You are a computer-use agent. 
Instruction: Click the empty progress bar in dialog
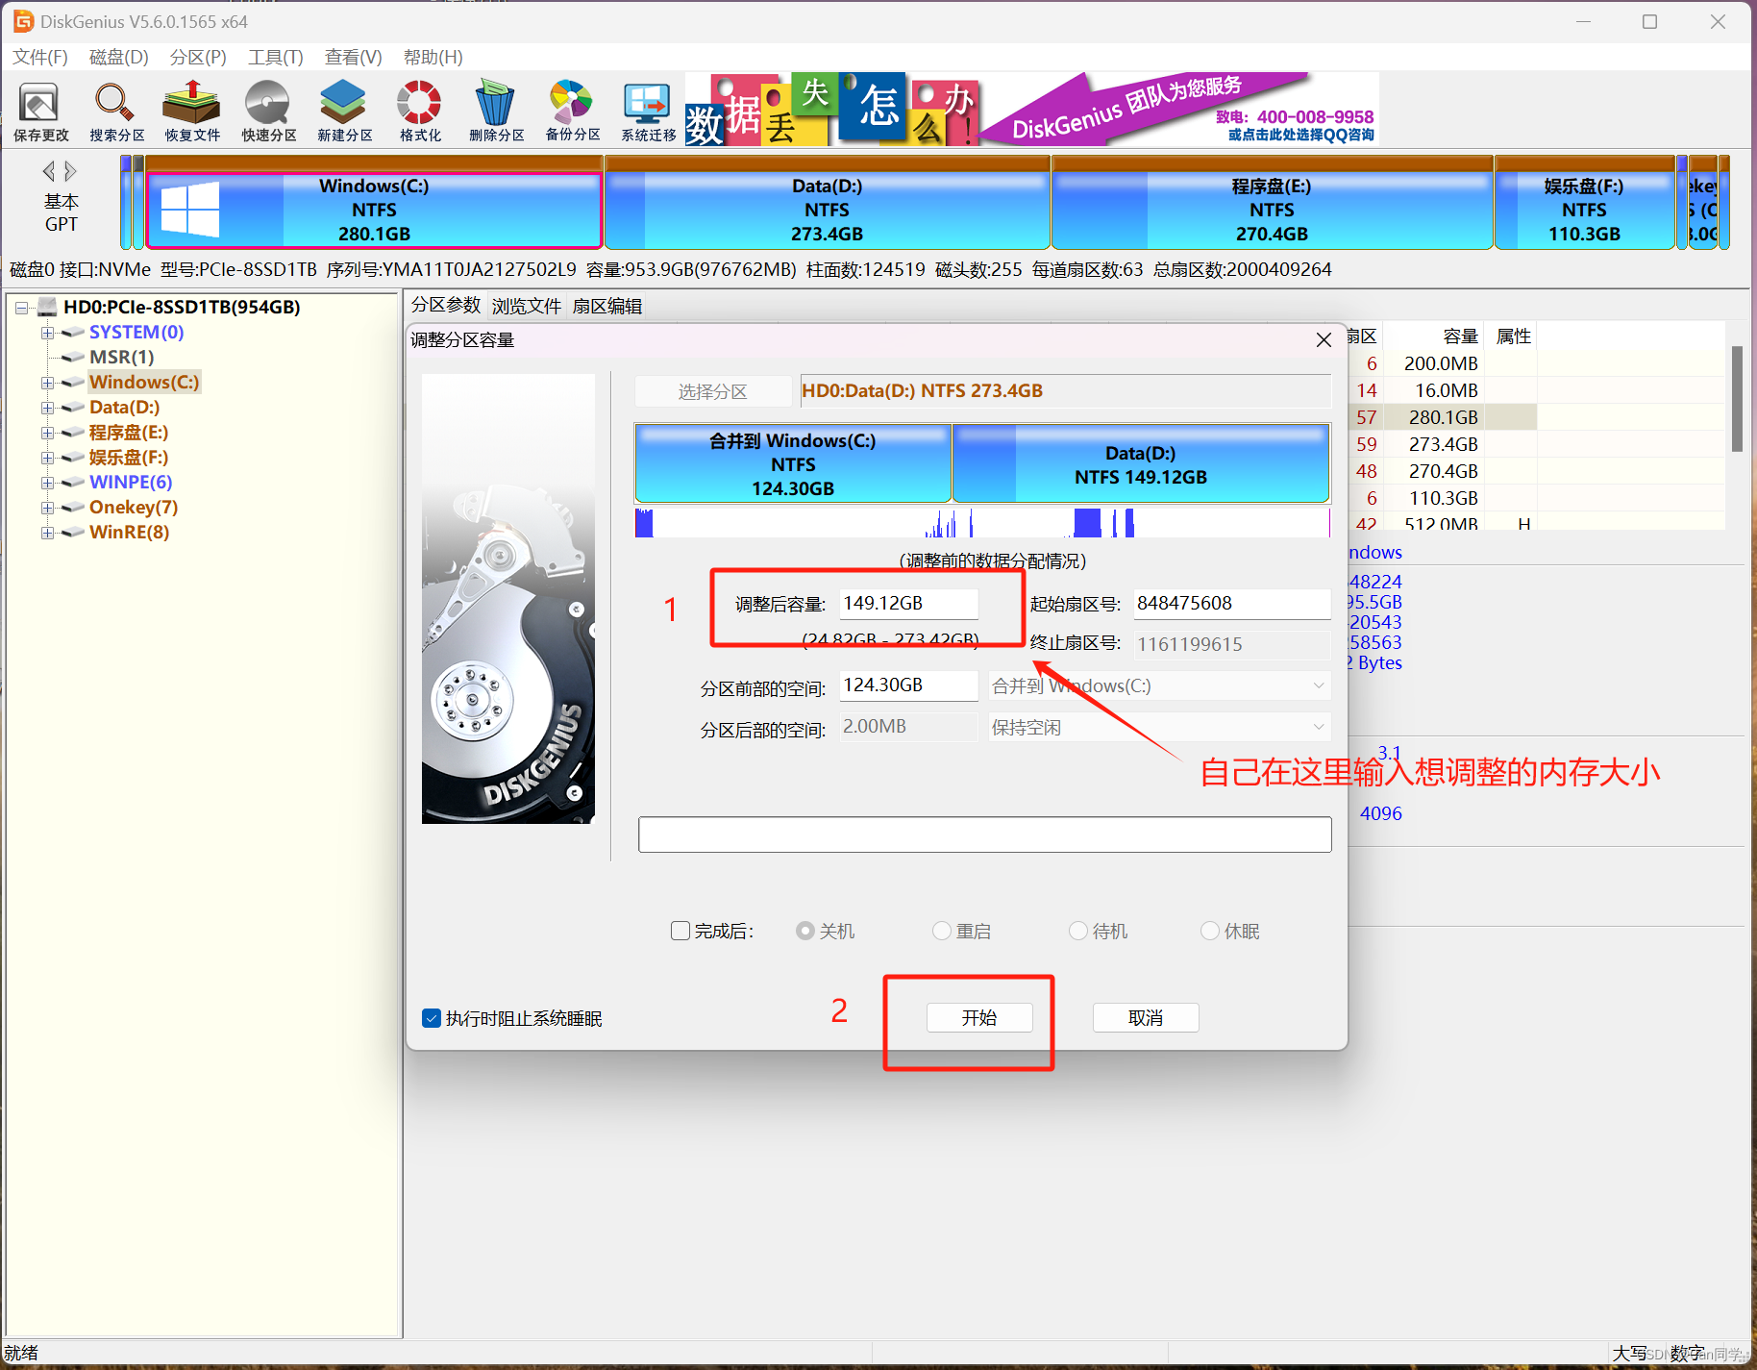tap(985, 834)
